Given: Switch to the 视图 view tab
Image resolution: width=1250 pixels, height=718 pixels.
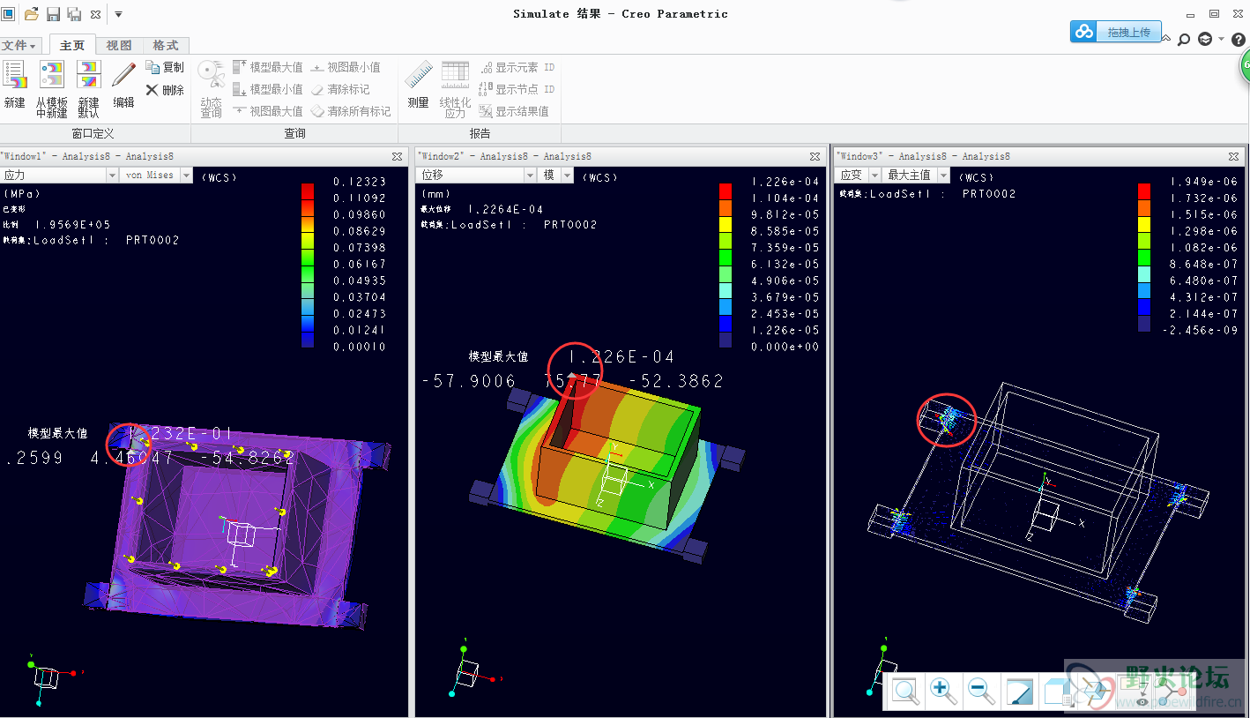Looking at the screenshot, I should [x=119, y=45].
